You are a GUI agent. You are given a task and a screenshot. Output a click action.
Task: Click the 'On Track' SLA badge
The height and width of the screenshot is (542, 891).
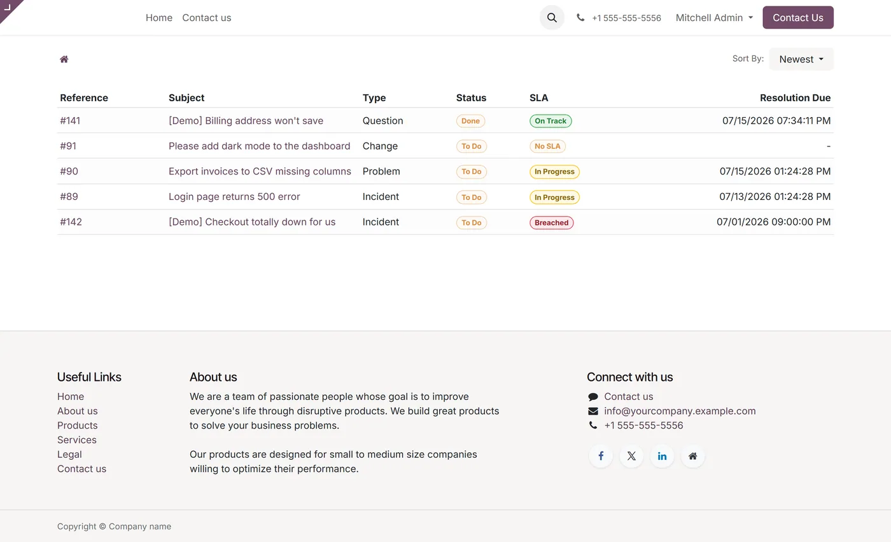coord(551,121)
